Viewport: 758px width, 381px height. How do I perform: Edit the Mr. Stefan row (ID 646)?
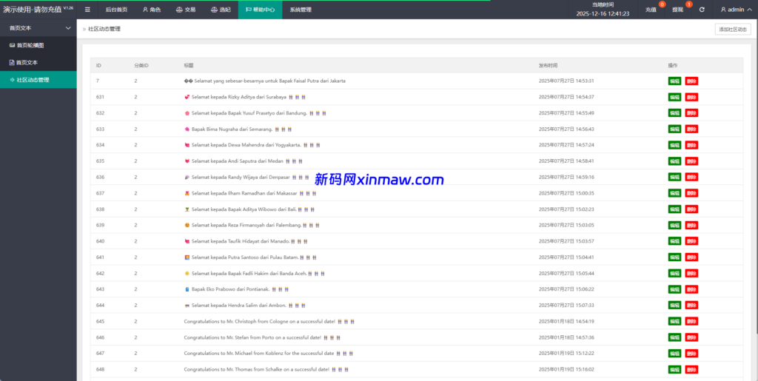pos(674,337)
